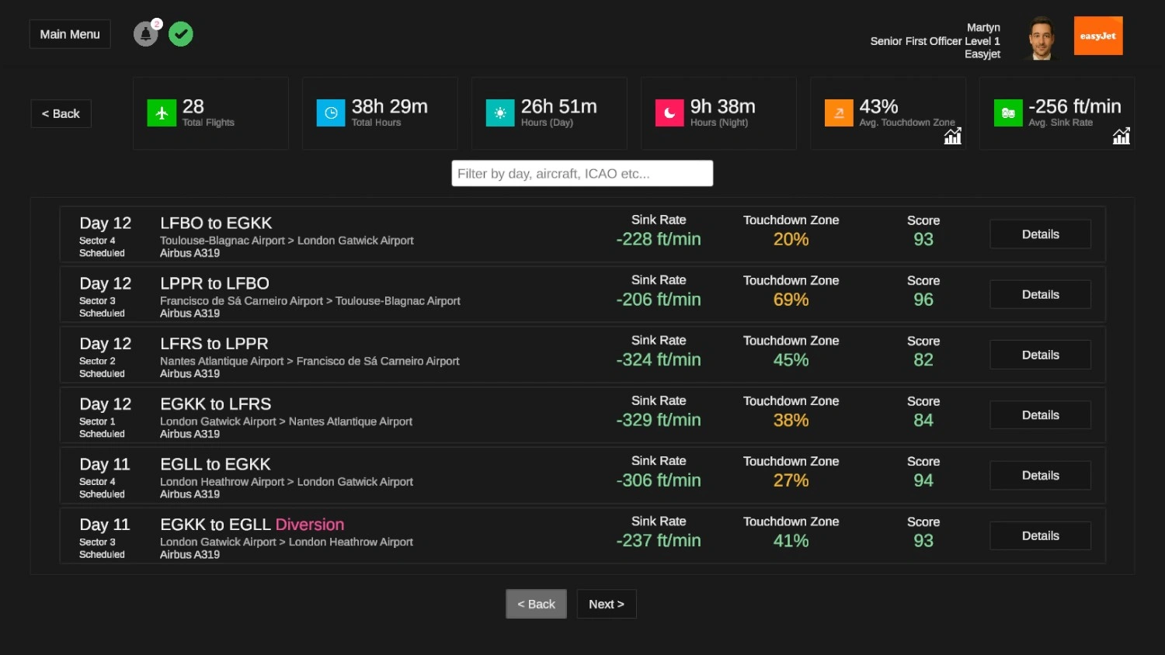The image size is (1165, 655).
Task: Click the blue clock Total Hours icon
Action: [x=331, y=113]
